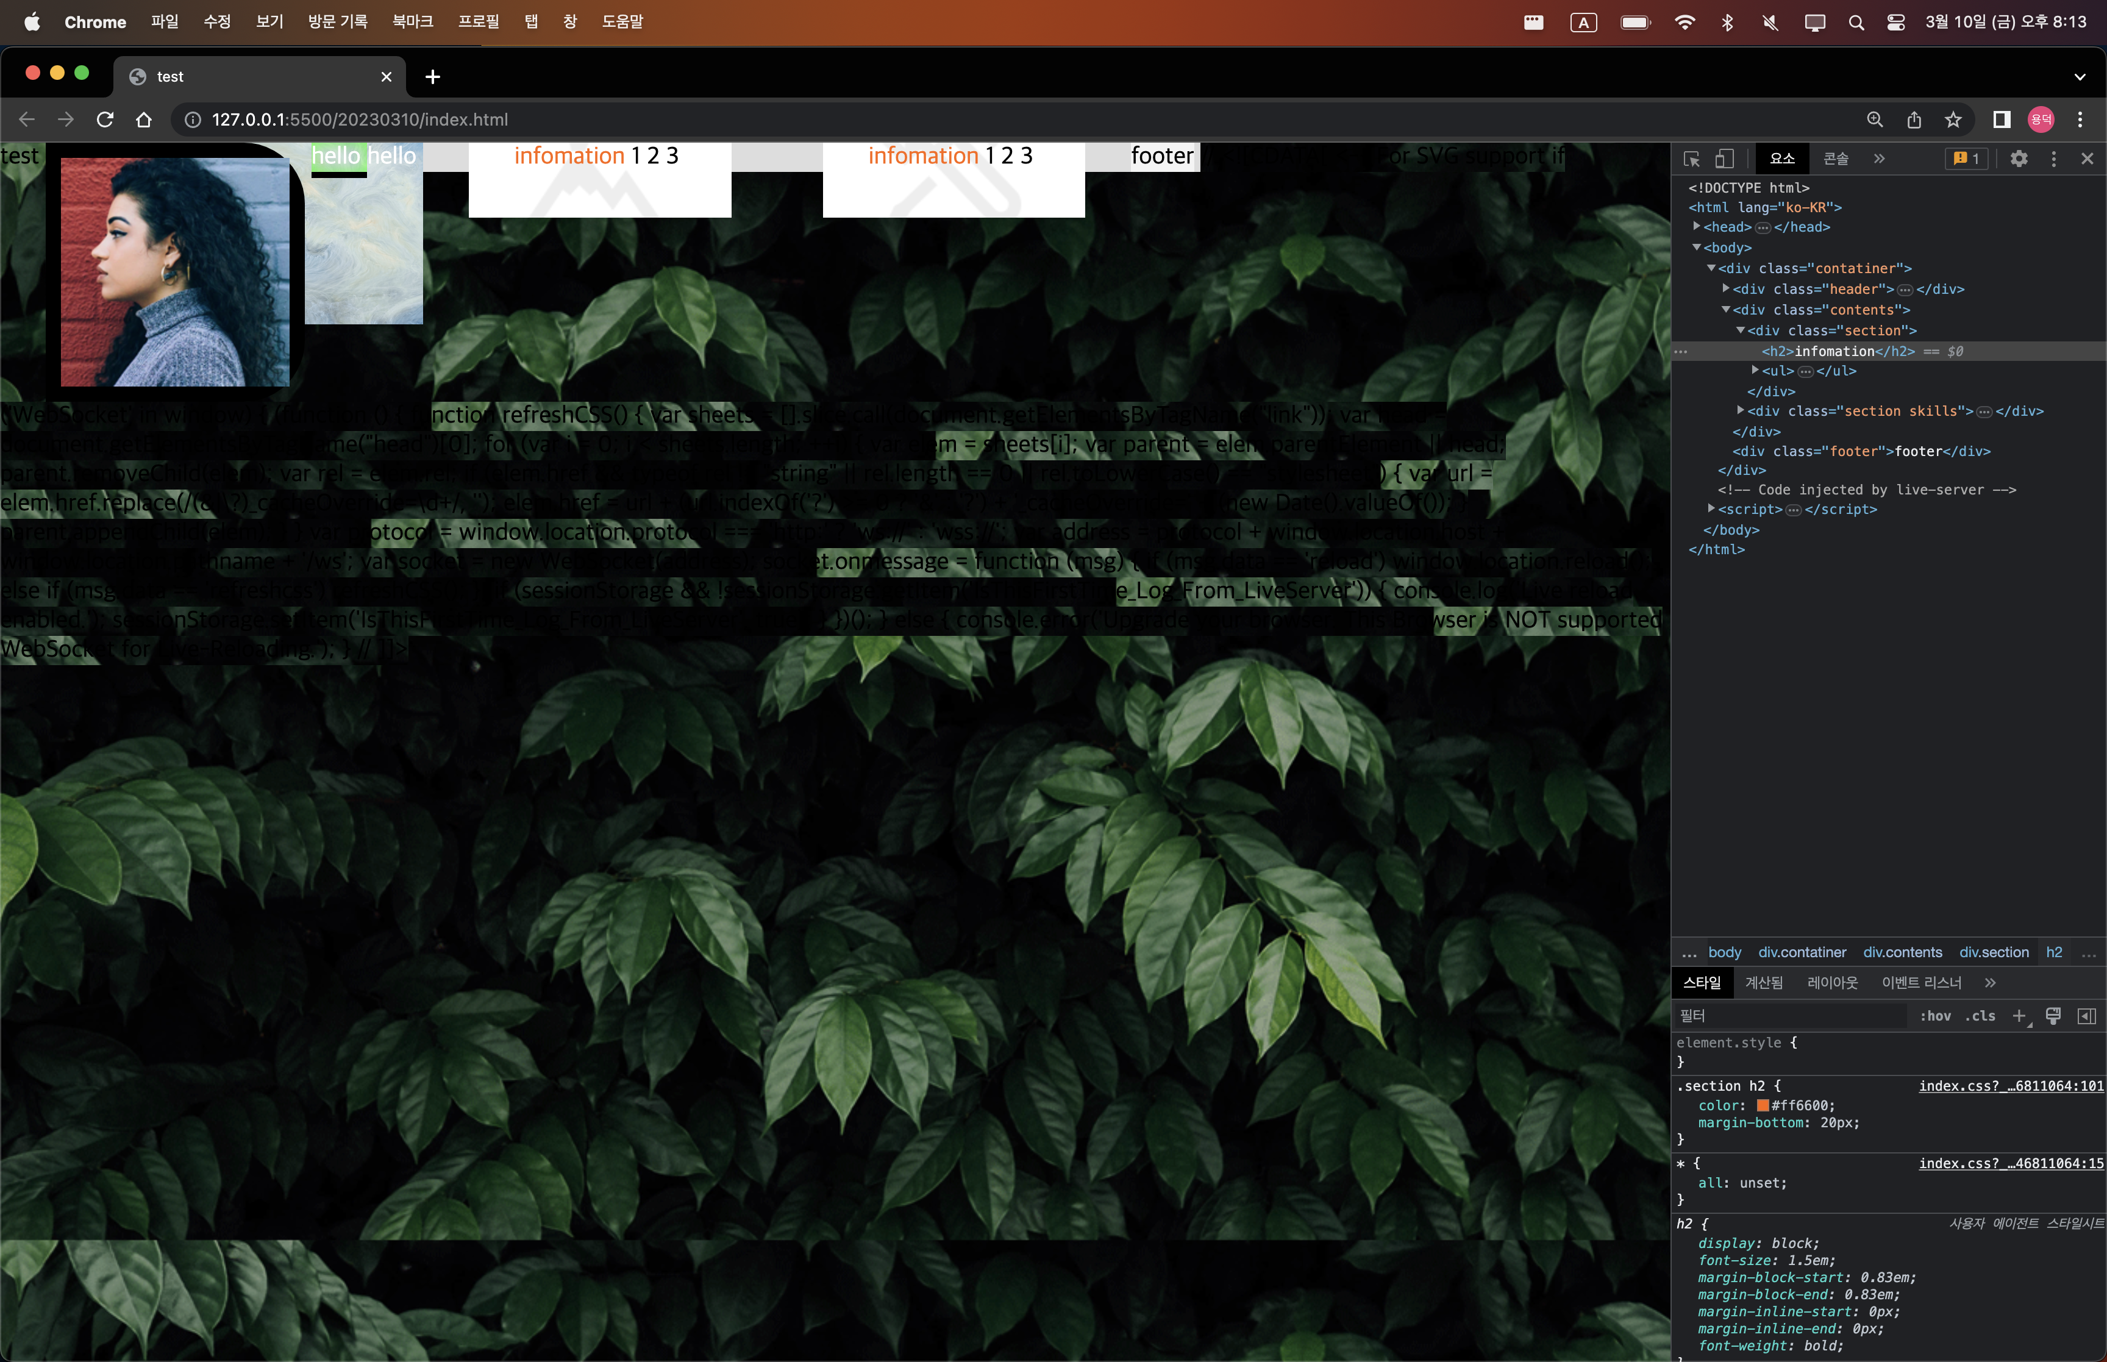Bookmark this page with star icon
Image resolution: width=2107 pixels, height=1362 pixels.
coord(1953,119)
